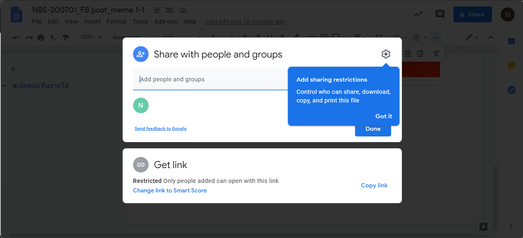The height and width of the screenshot is (238, 523).
Task: Click the green N owner avatar in dialog
Action: pos(141,105)
